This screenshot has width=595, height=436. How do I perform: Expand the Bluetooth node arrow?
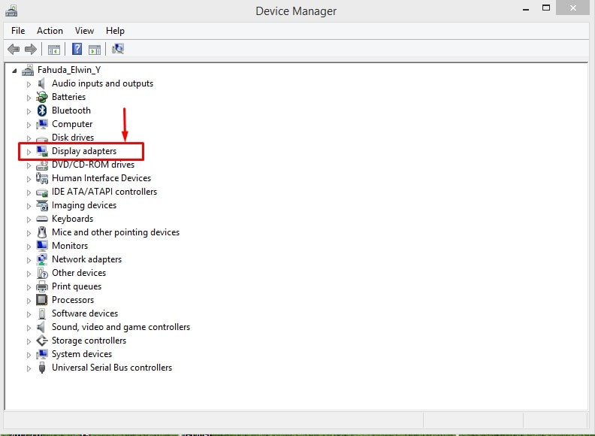29,111
